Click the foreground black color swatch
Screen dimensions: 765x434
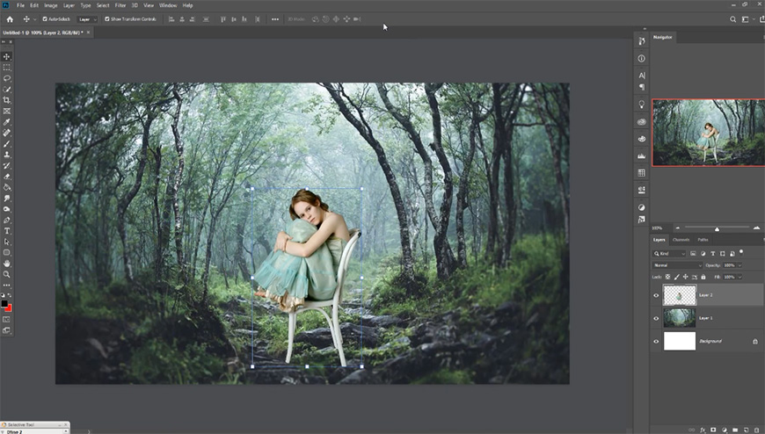(4, 303)
